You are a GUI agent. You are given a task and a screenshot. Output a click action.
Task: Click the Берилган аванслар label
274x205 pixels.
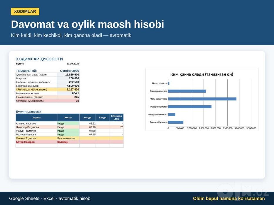[27, 86]
